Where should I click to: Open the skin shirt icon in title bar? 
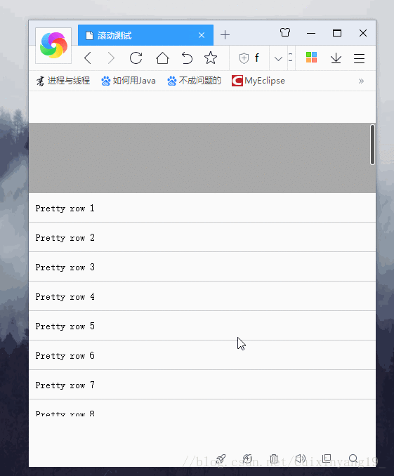pyautogui.click(x=285, y=32)
